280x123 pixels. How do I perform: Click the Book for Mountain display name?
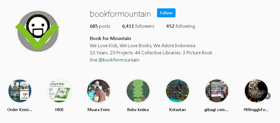coord(110,39)
